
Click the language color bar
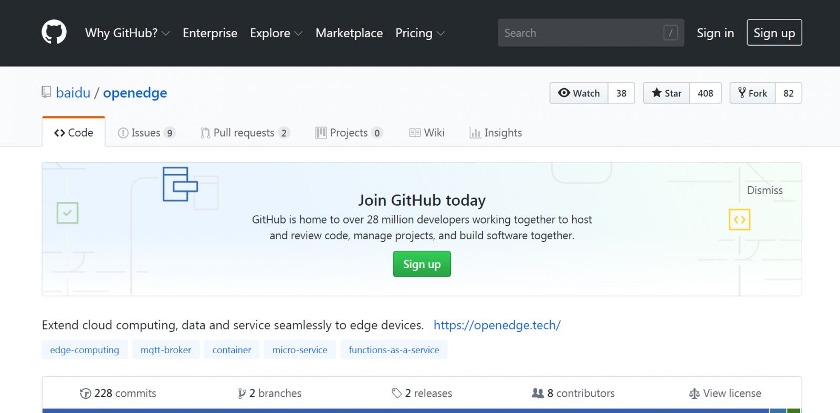pyautogui.click(x=404, y=410)
